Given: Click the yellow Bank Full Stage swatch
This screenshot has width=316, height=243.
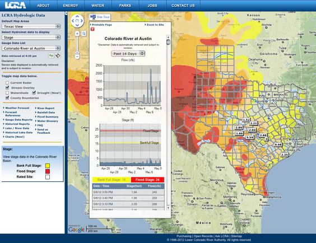Looking at the screenshot, I should click(48, 166).
